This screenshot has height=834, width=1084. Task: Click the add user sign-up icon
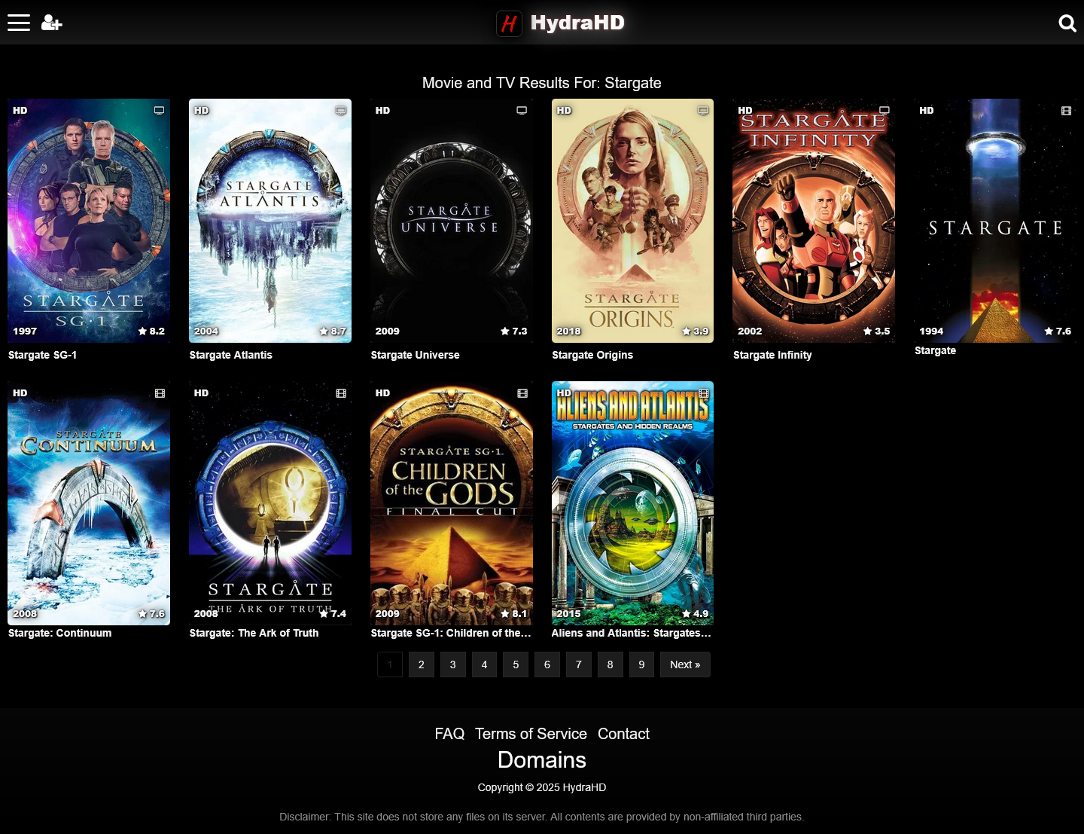tap(51, 23)
